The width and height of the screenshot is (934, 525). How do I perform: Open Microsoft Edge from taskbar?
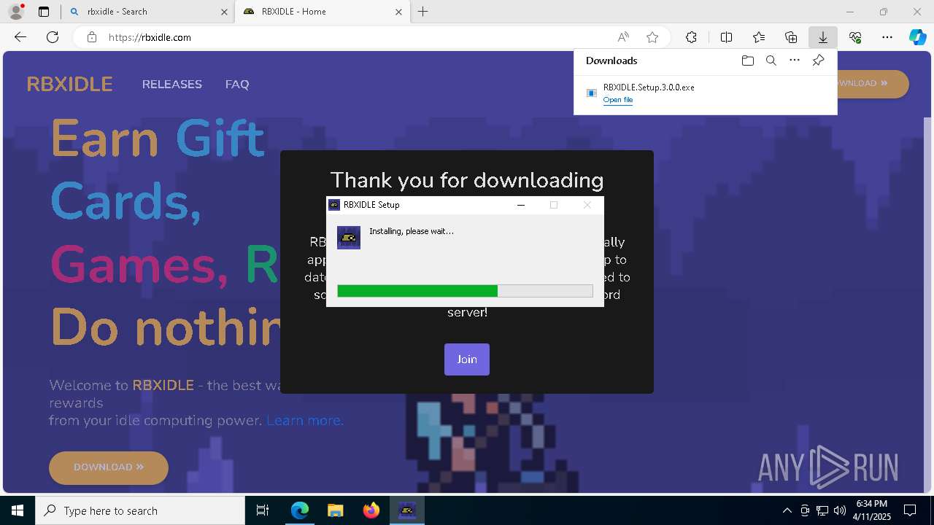300,510
